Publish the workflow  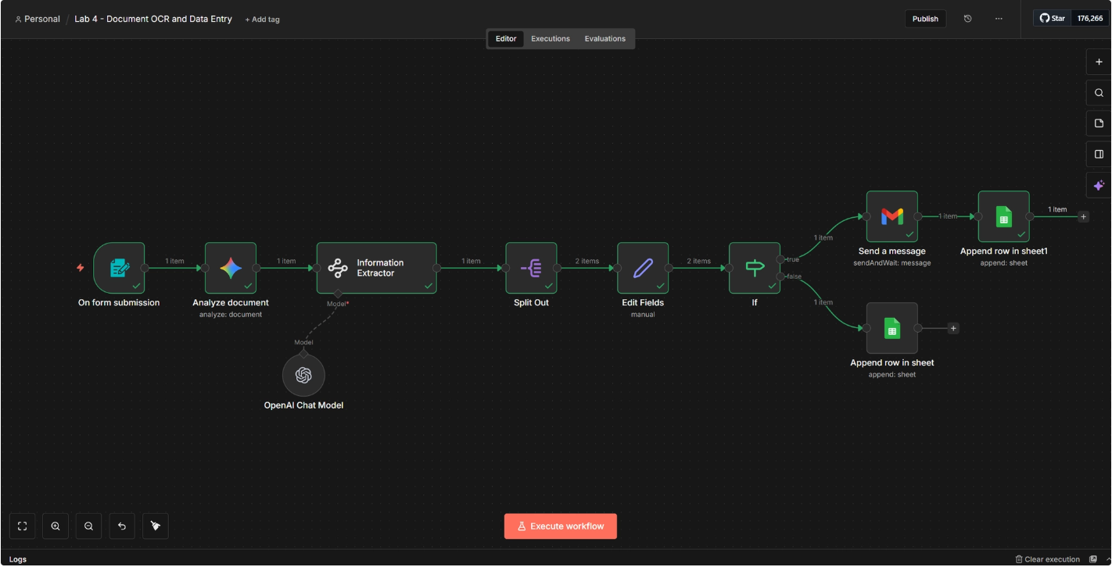(925, 18)
